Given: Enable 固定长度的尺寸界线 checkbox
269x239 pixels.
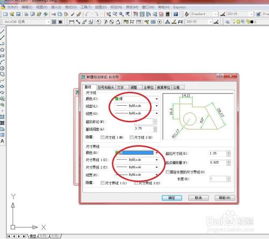Looking at the screenshot, I should click(x=167, y=172).
